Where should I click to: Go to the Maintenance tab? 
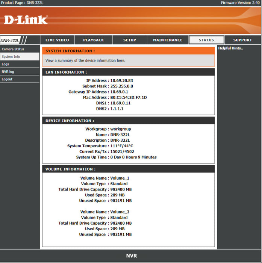tap(168, 40)
